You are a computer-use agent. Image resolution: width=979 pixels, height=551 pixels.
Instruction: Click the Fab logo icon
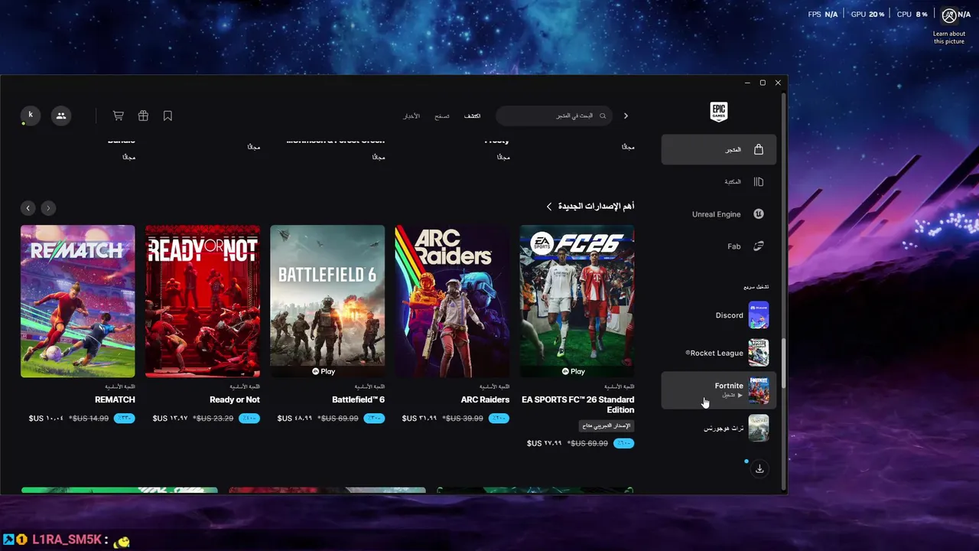pyautogui.click(x=759, y=246)
